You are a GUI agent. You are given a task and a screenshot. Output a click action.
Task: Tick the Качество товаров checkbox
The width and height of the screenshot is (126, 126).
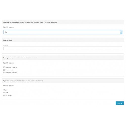[4, 67]
